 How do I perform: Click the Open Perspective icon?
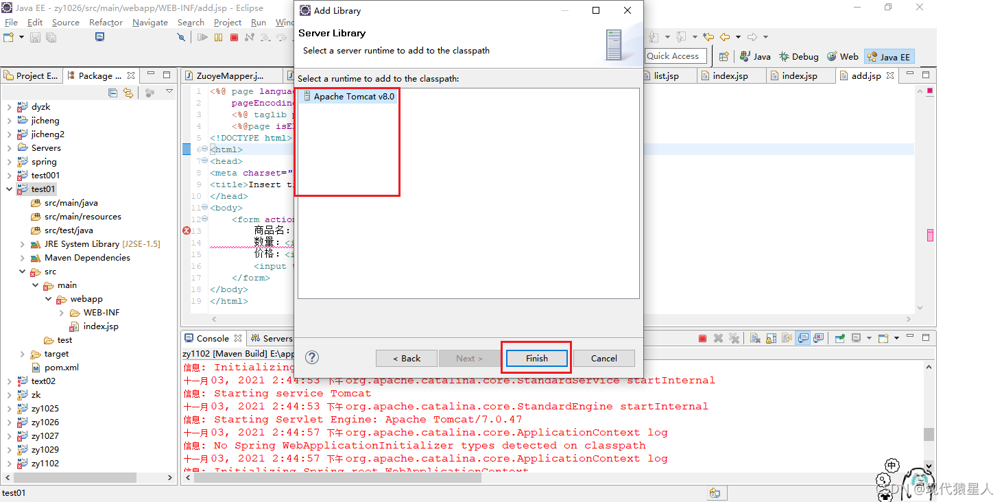click(724, 57)
